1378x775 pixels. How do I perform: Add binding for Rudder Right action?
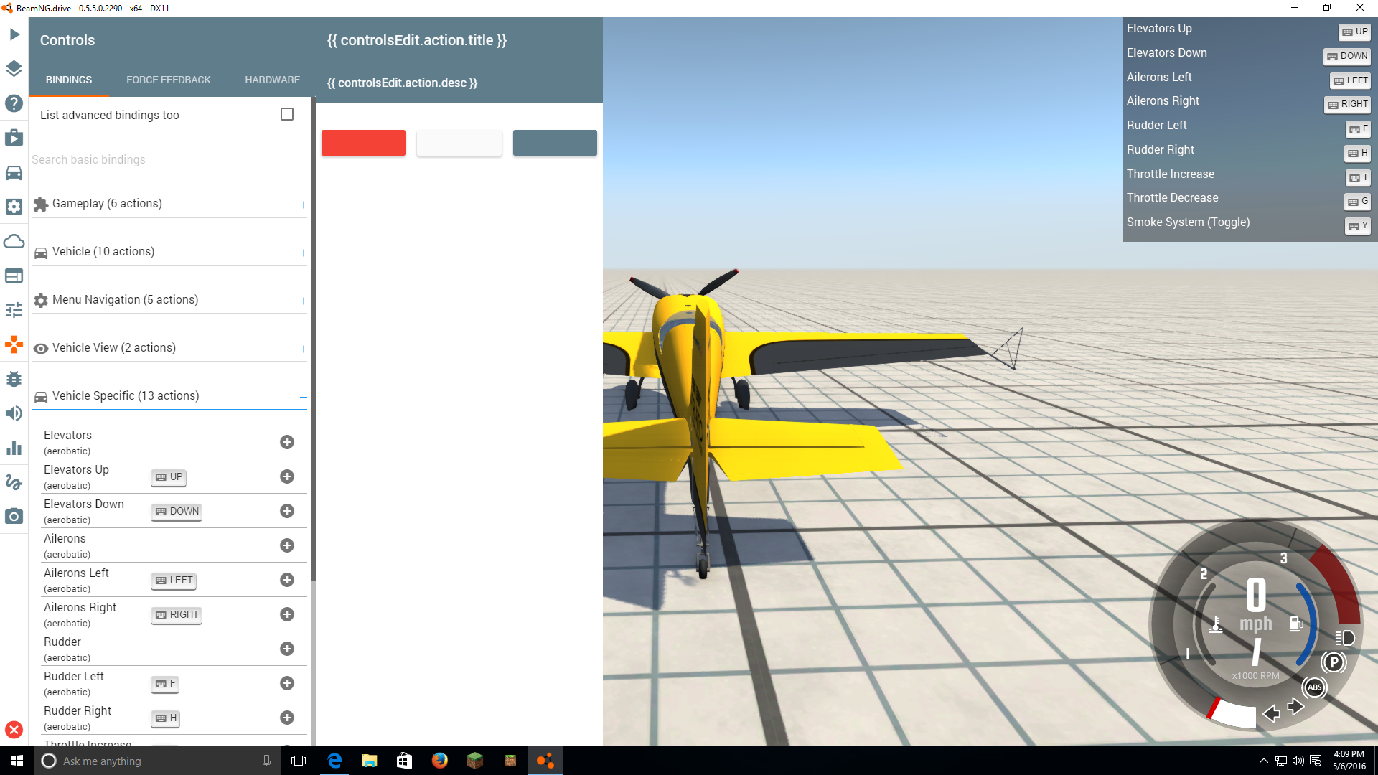(287, 718)
